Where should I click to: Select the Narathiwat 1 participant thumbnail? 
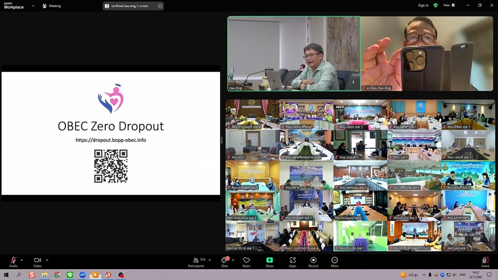point(253,236)
